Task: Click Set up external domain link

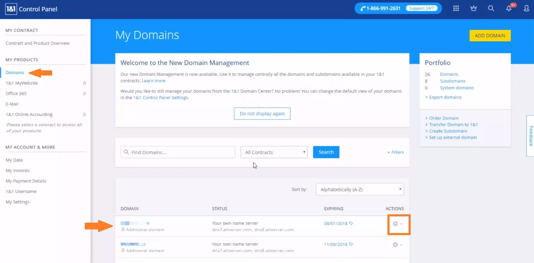Action: pos(453,137)
